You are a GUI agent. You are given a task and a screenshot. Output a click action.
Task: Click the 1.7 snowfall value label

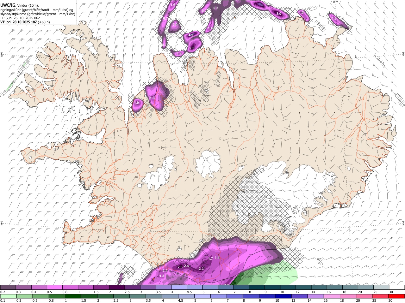[x=210, y=259]
